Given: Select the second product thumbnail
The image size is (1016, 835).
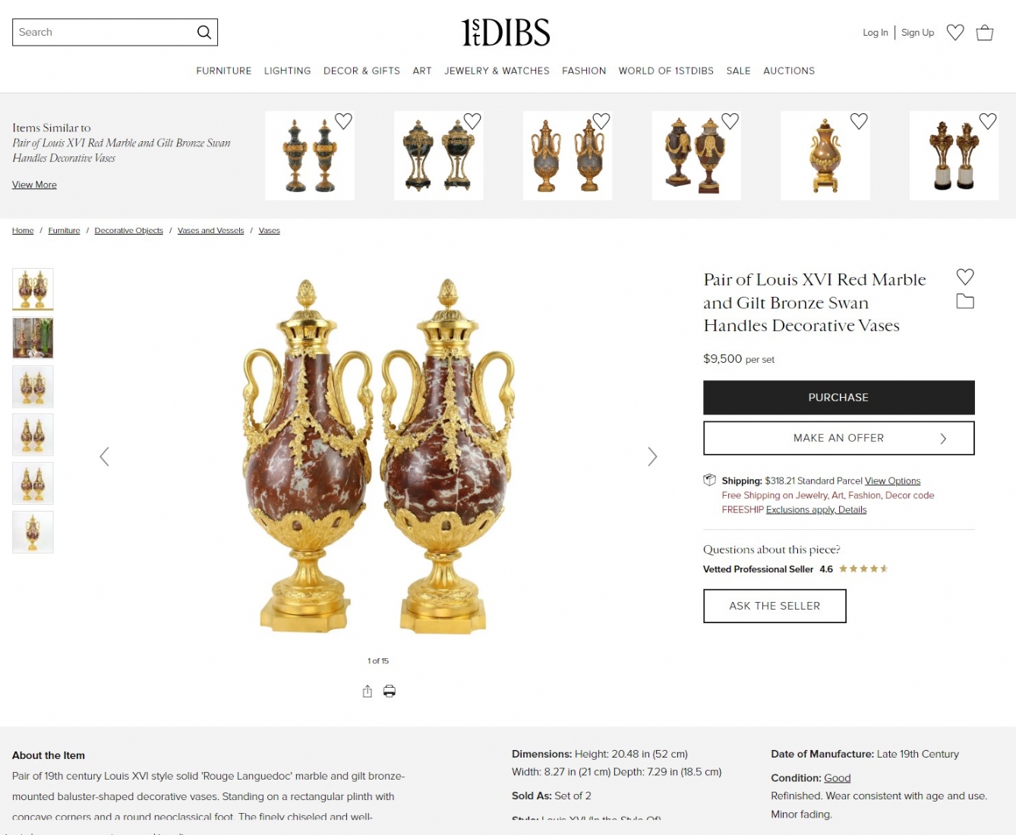Looking at the screenshot, I should tap(33, 338).
